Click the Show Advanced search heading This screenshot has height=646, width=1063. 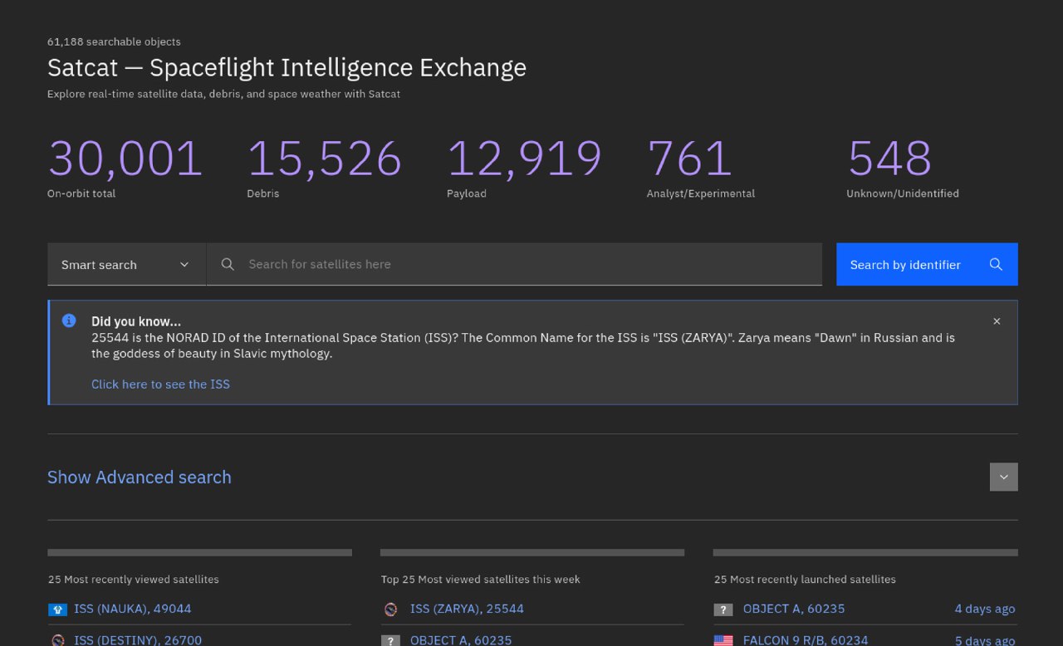point(140,477)
